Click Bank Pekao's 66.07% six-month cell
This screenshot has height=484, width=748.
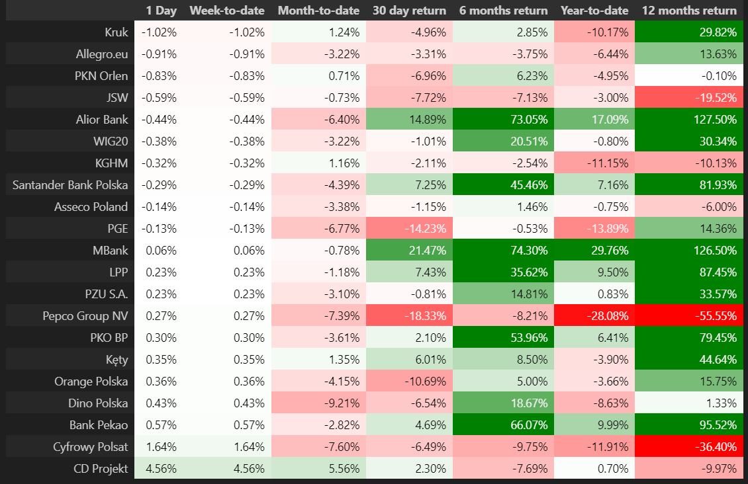point(503,425)
